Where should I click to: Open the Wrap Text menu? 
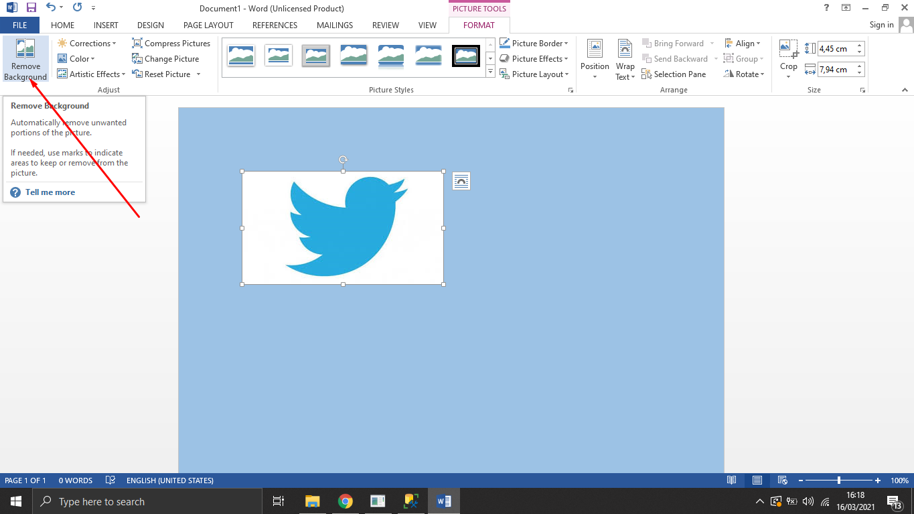pyautogui.click(x=625, y=60)
